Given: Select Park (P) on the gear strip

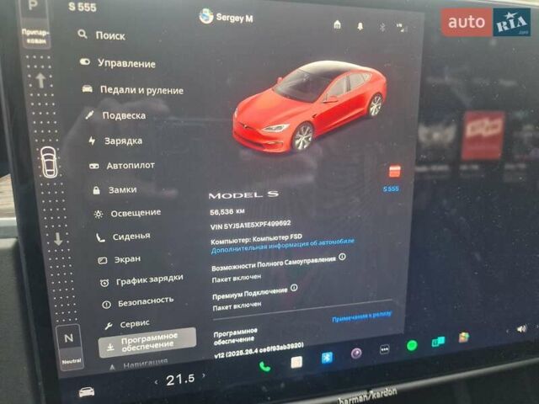Looking at the screenshot, I should (34, 5).
